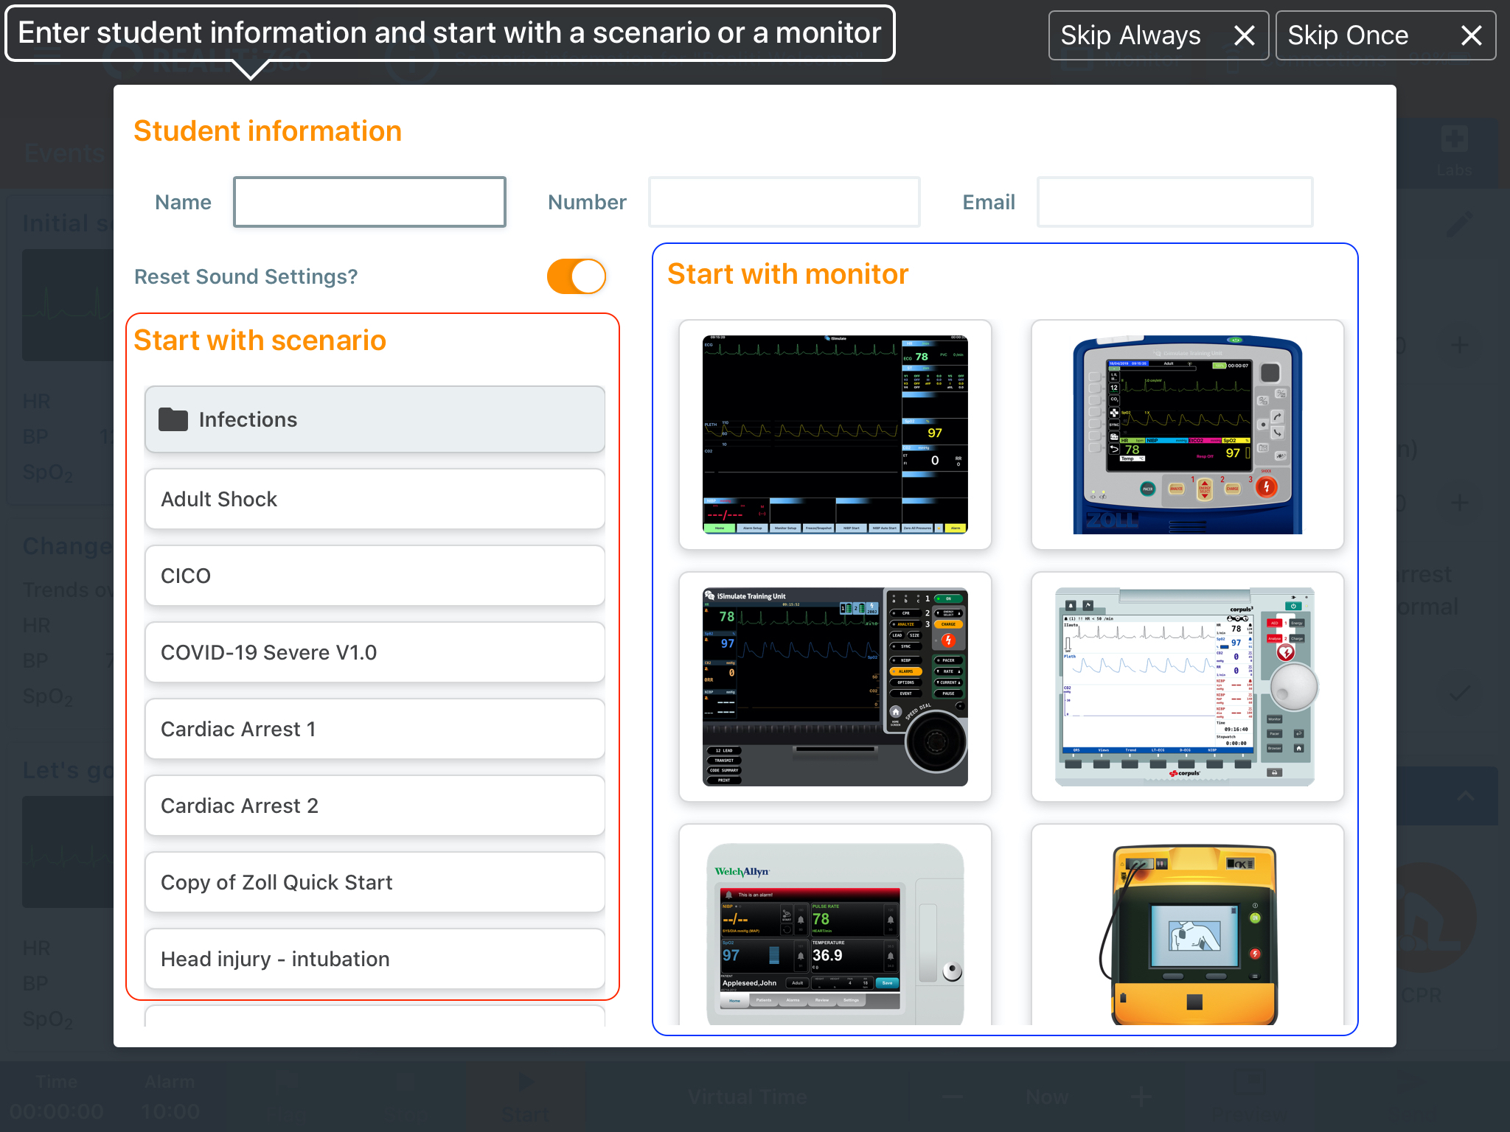Select the Zoll defibrillator monitor thumbnail
Image resolution: width=1510 pixels, height=1132 pixels.
pyautogui.click(x=1187, y=435)
